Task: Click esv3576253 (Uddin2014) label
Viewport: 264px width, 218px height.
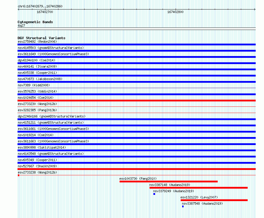Action: [x=37, y=91]
